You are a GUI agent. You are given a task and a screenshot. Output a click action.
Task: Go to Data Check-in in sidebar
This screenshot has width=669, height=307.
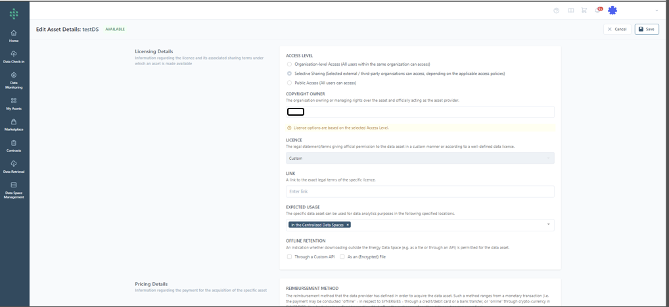14,57
